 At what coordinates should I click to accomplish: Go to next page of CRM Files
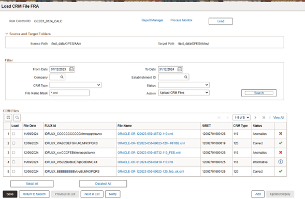[255, 117]
